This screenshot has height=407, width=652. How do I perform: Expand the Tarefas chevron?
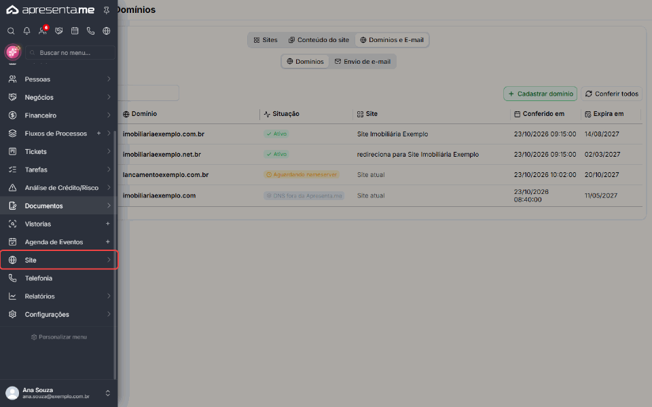click(109, 170)
